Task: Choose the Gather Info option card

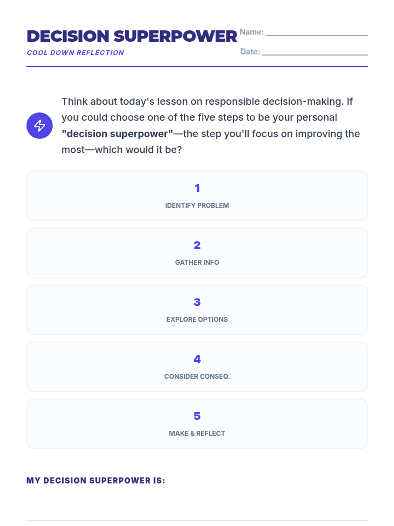Action: pyautogui.click(x=197, y=252)
